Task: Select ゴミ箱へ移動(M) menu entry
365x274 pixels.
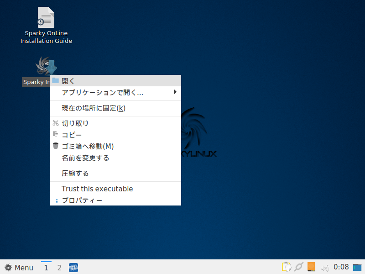Action: 115,146
